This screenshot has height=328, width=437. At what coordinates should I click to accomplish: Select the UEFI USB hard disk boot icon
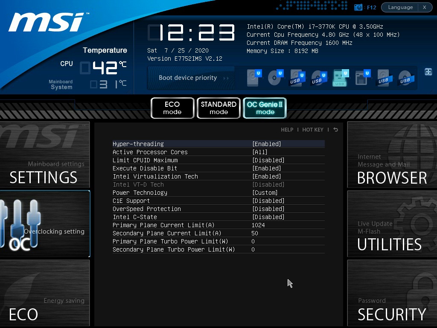click(x=297, y=78)
